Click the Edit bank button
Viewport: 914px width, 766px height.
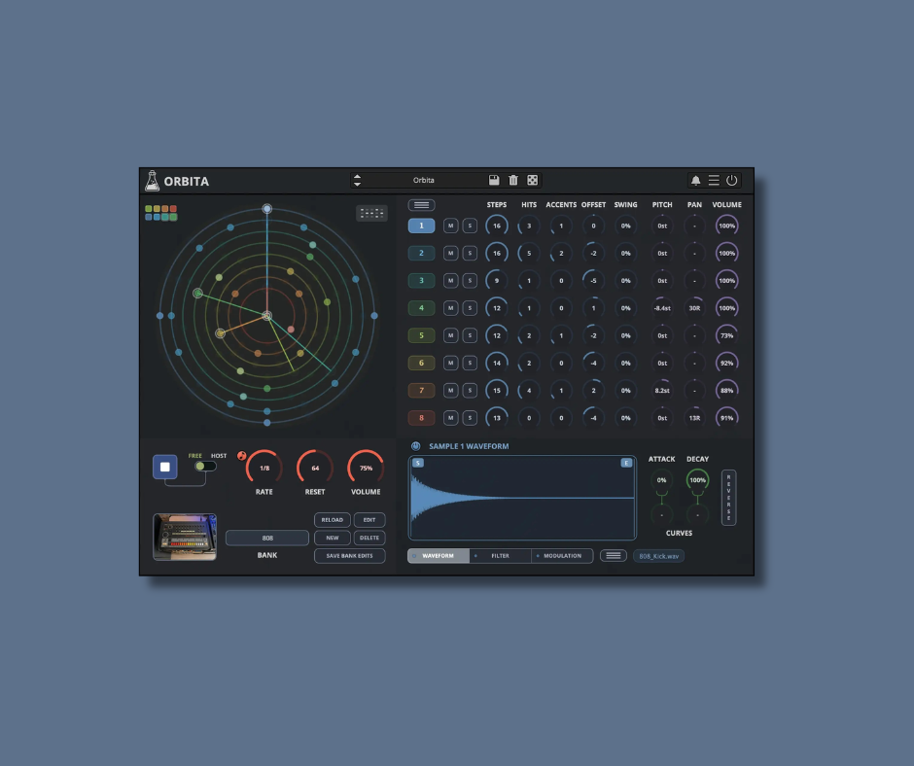369,519
